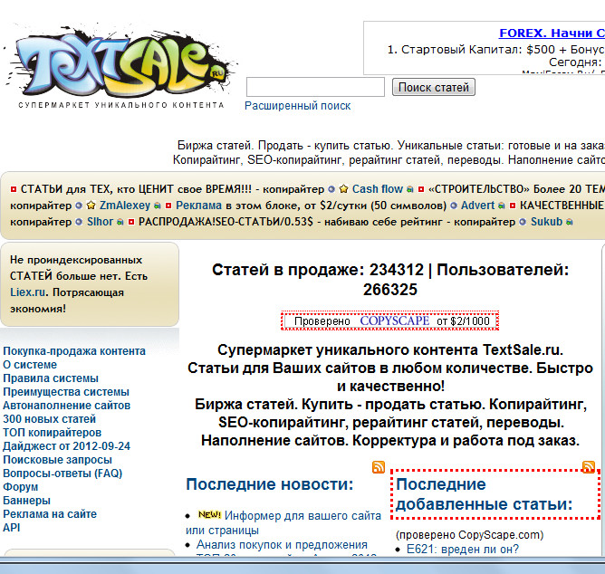Open API menu item
This screenshot has height=574, width=605.
click(x=11, y=527)
